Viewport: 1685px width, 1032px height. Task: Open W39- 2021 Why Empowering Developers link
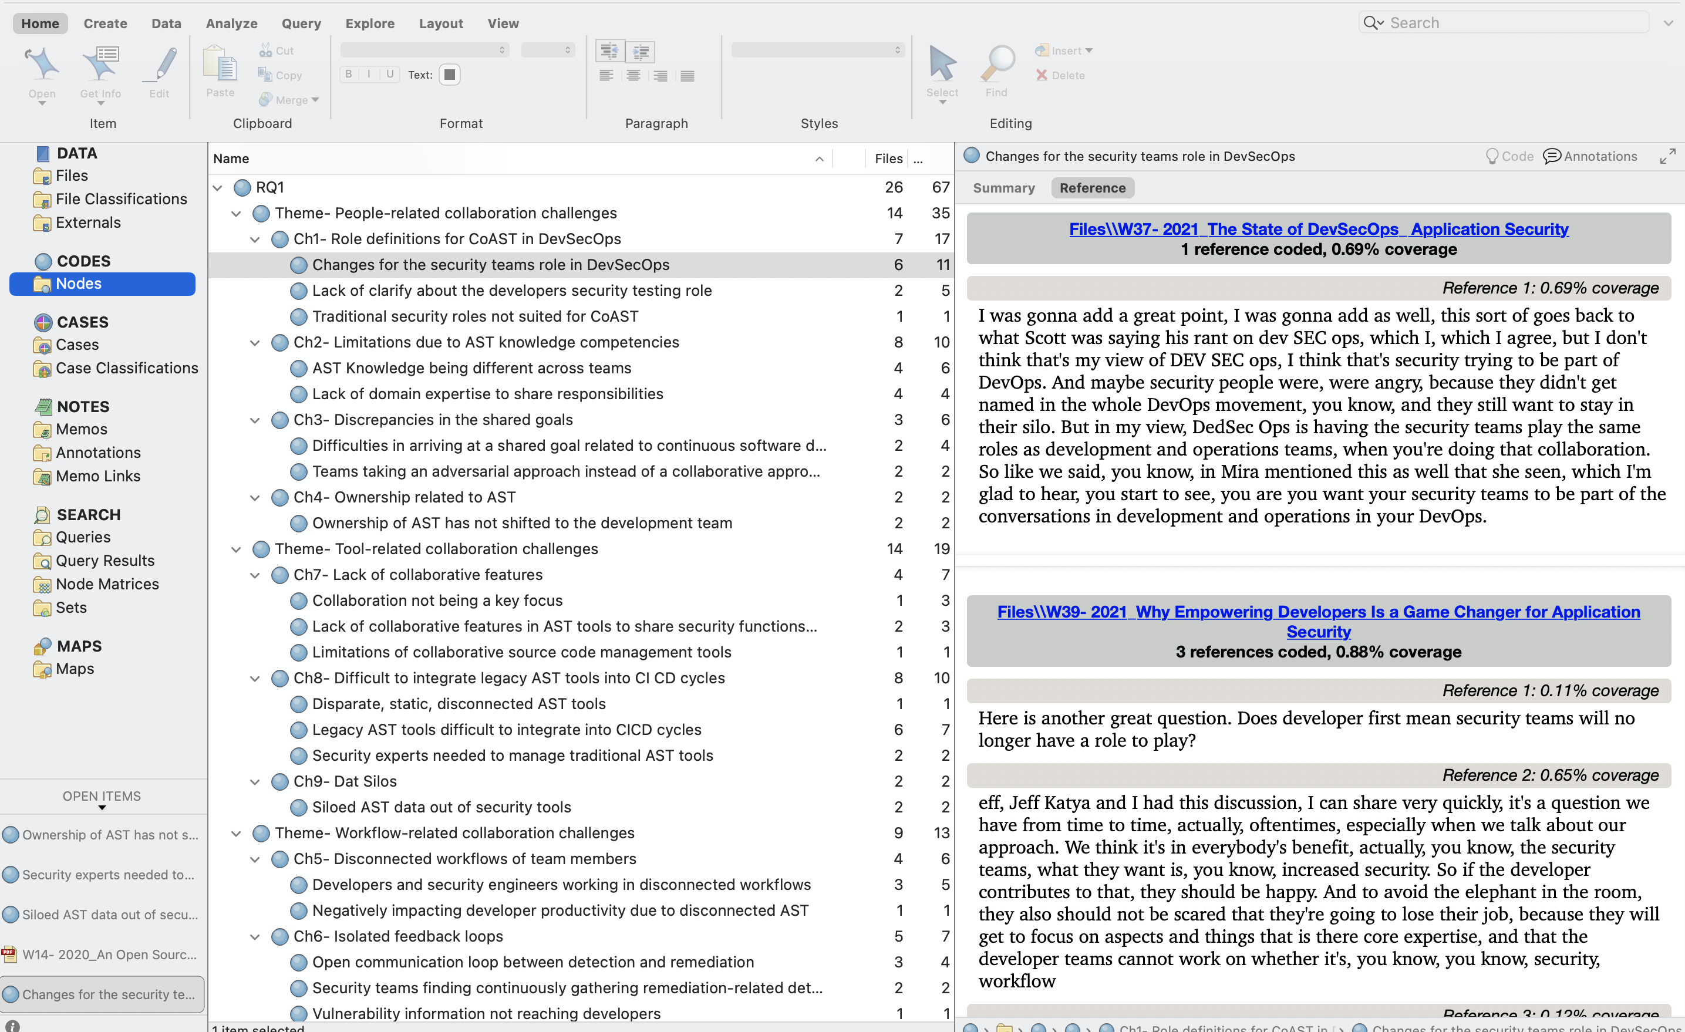click(1319, 622)
